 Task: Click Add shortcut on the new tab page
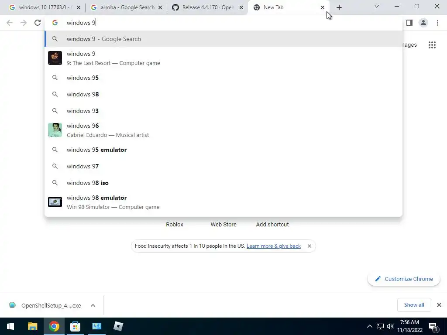tap(272, 225)
